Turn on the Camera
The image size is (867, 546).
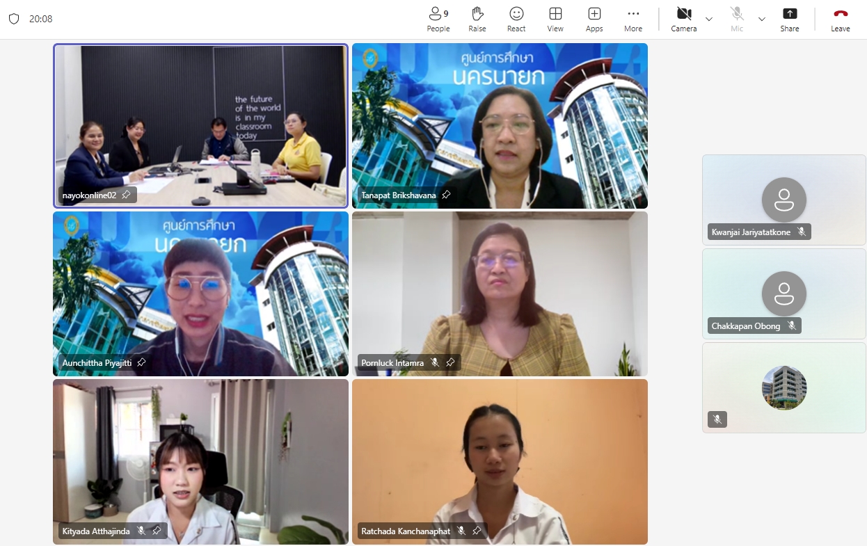tap(683, 19)
